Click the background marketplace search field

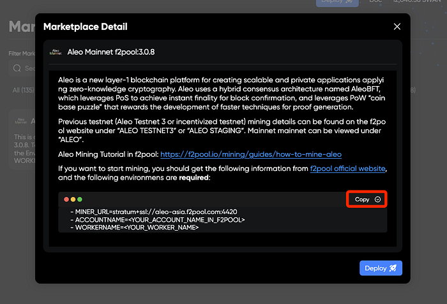(x=22, y=68)
